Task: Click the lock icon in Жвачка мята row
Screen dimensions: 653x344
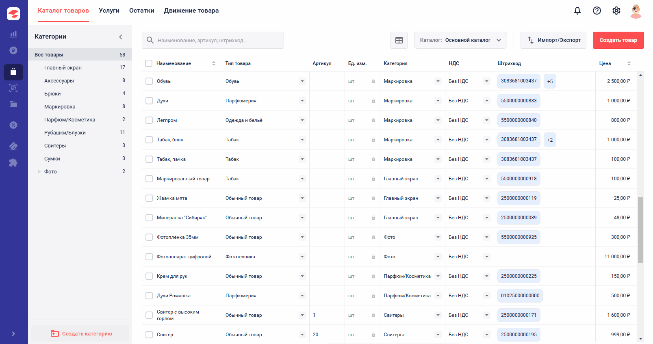Action: tap(373, 198)
